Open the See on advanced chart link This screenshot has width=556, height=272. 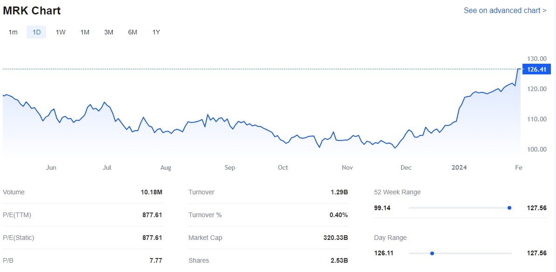[505, 10]
